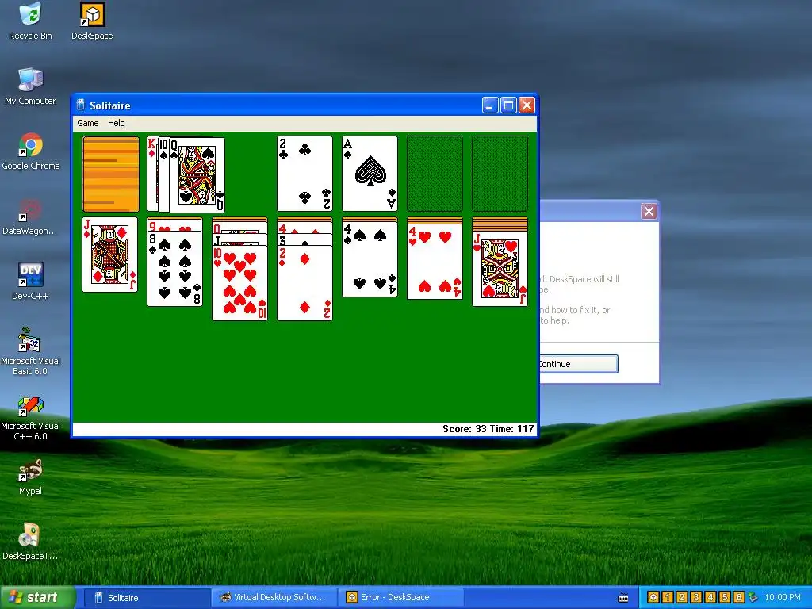The image size is (812, 609).
Task: Click the DeskSpace cube tray icon
Action: [653, 597]
